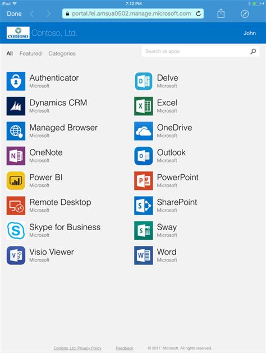Open the PowerPoint app icon
The width and height of the screenshot is (266, 354).
coord(144,180)
